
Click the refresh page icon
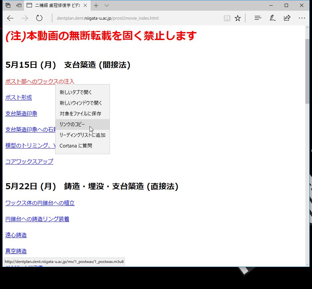coord(39,18)
